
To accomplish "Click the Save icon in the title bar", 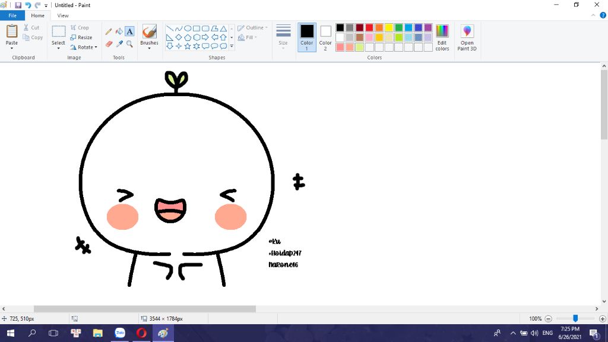I will (18, 5).
